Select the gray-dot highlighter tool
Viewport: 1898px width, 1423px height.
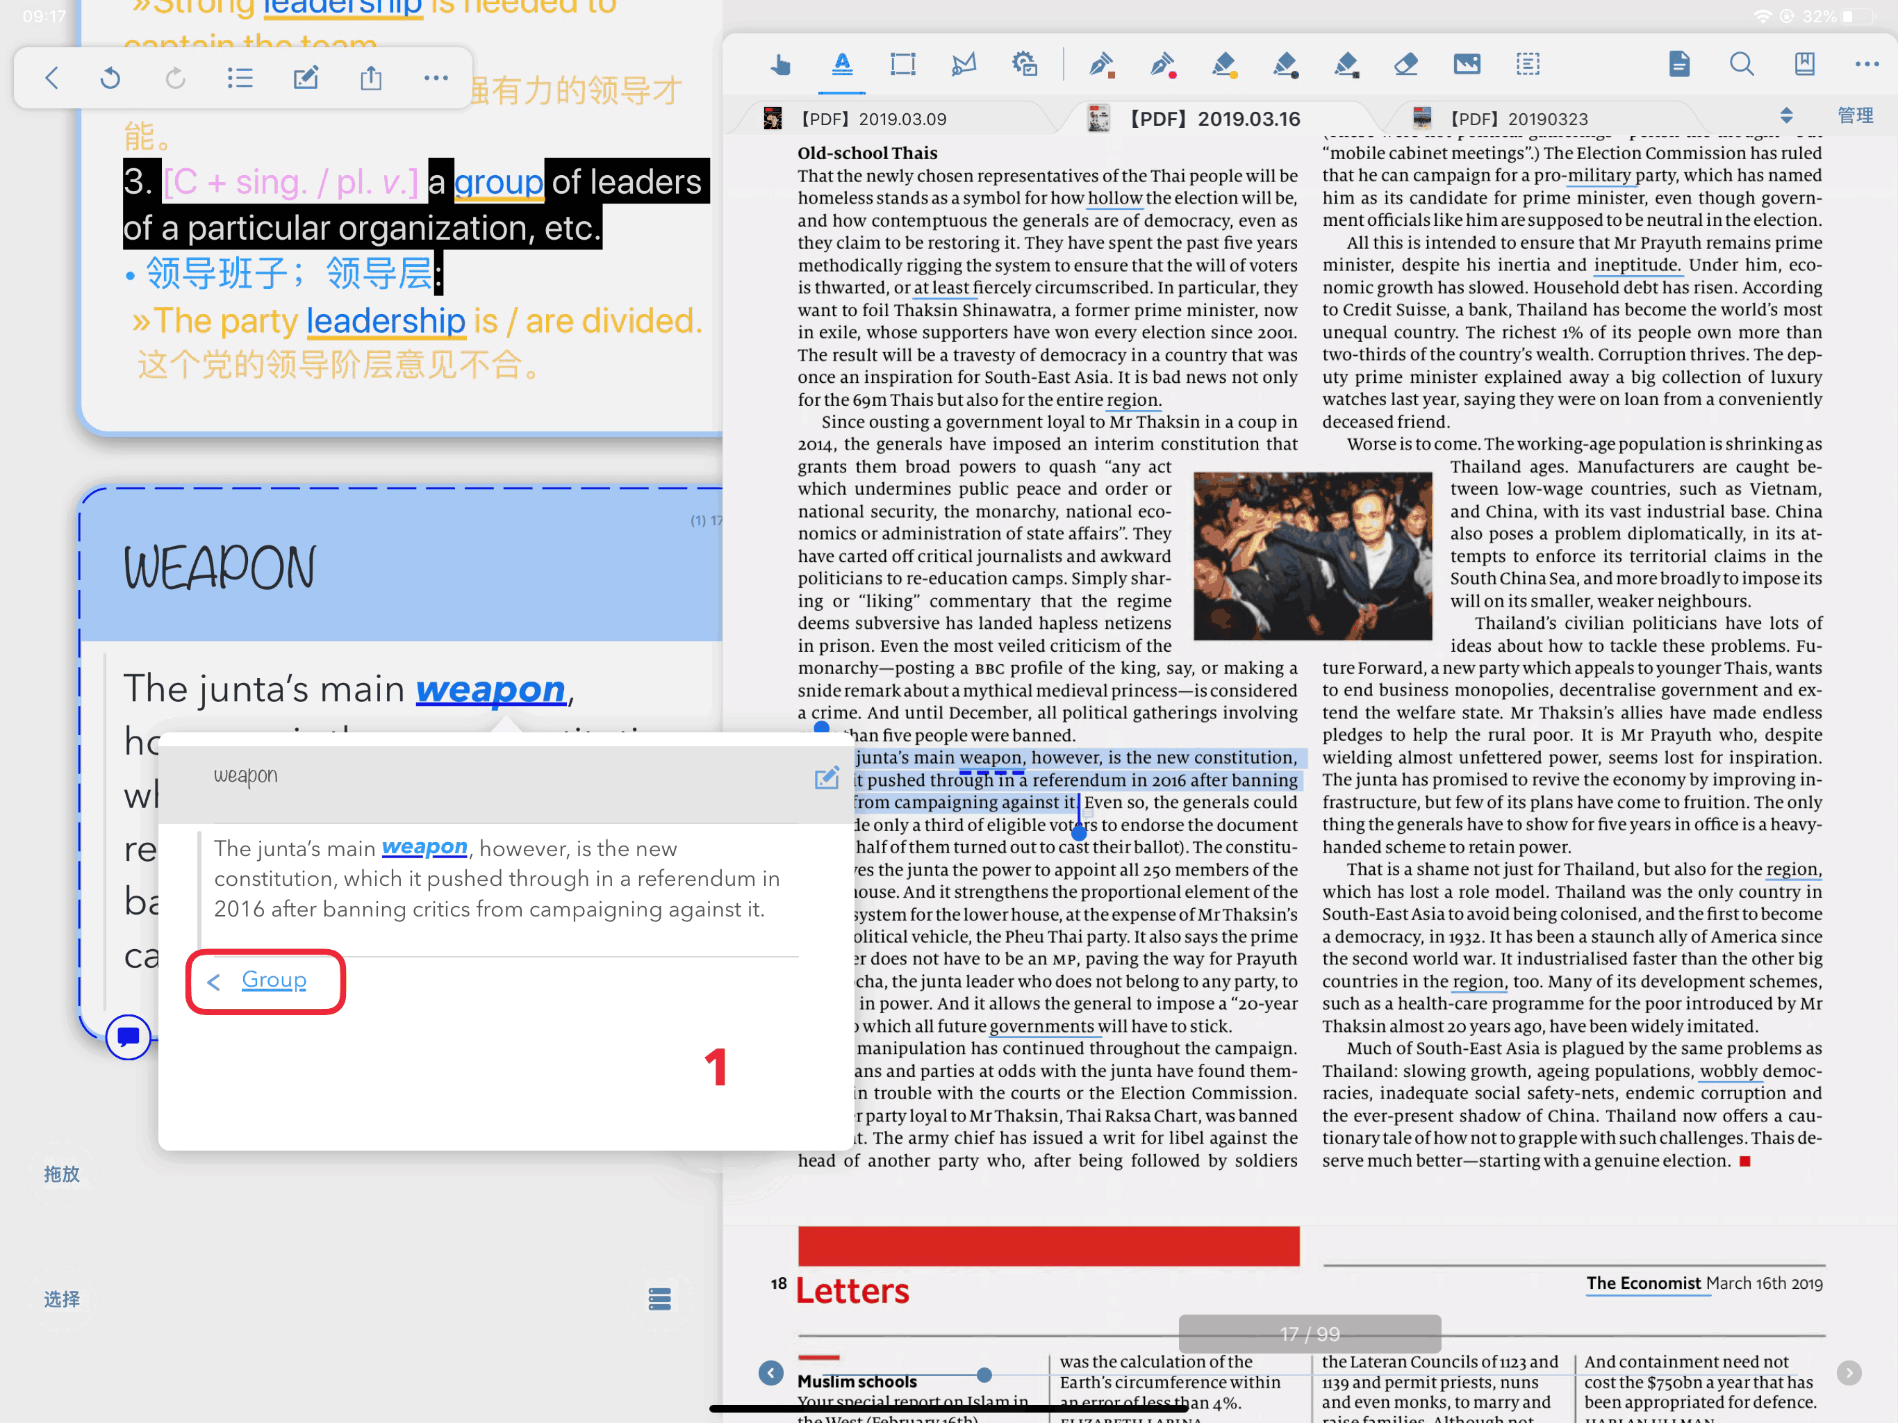1285,65
